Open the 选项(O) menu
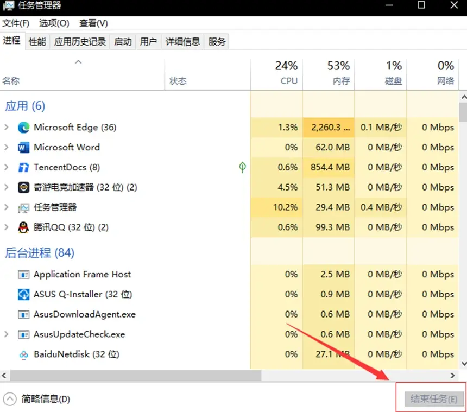 (54, 23)
